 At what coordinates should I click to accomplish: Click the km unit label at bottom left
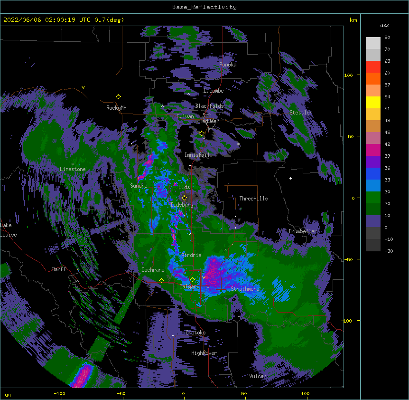point(7,395)
